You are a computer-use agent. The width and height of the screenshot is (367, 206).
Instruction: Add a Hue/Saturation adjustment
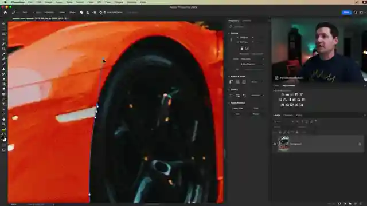280,100
